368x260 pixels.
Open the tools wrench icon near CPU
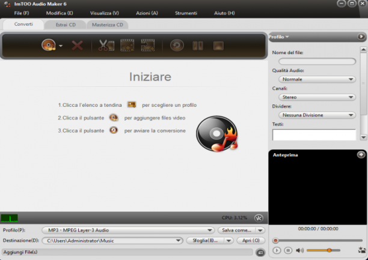(x=259, y=218)
